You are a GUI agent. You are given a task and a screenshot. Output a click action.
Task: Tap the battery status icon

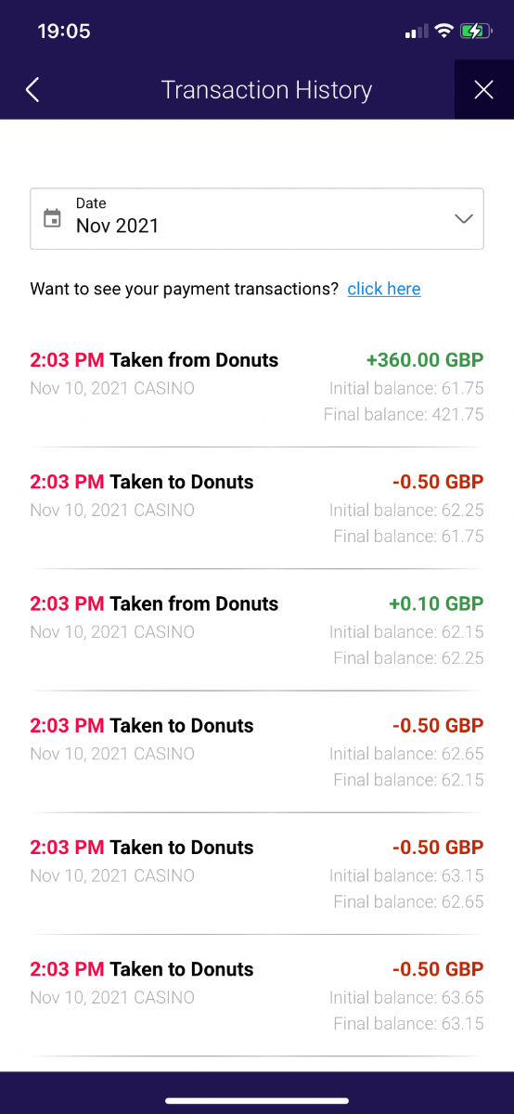pyautogui.click(x=474, y=32)
